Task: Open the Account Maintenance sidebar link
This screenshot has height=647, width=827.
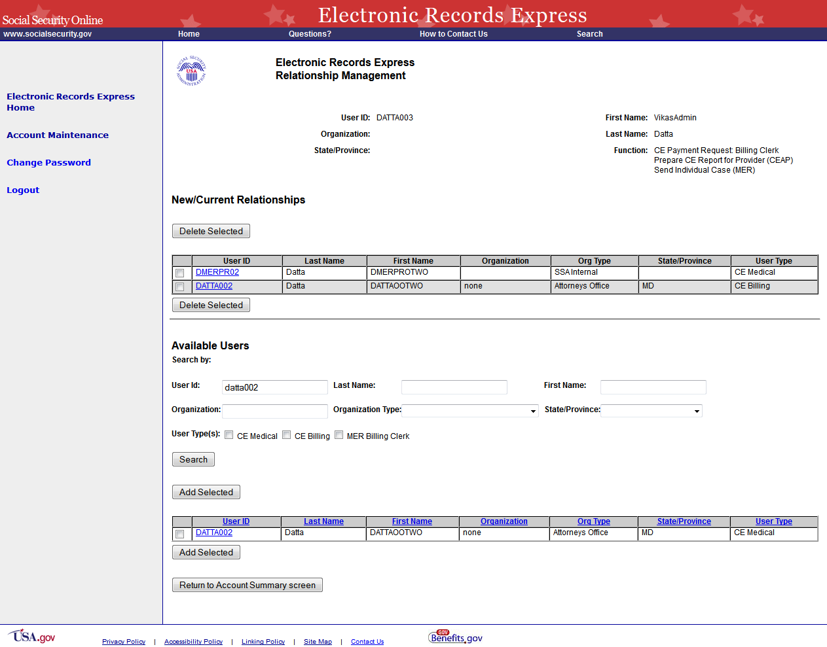Action: click(58, 135)
